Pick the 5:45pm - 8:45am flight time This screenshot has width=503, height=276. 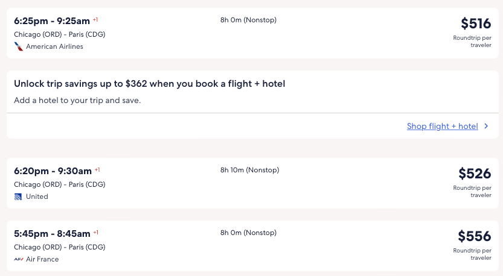coord(52,233)
